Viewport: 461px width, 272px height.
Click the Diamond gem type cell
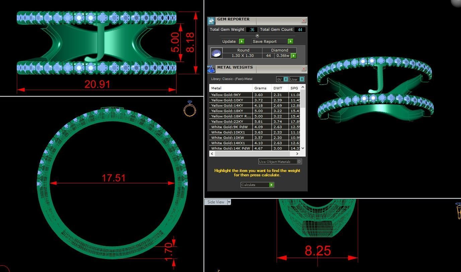point(280,50)
